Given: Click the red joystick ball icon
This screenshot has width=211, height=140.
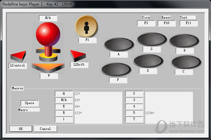Looking at the screenshot, I should coord(48,34).
